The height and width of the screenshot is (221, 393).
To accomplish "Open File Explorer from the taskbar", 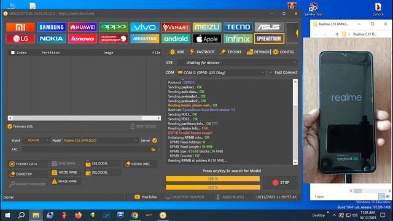I will click(x=36, y=215).
